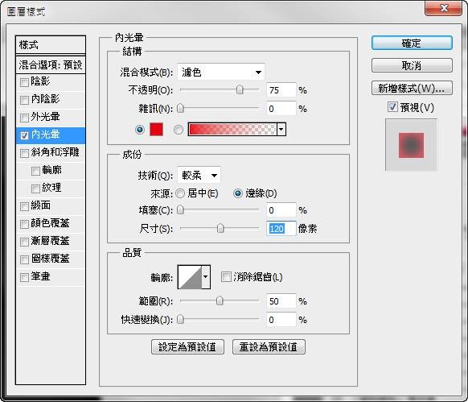Click the 取消 cancel button
This screenshot has width=468, height=402.
tap(412, 65)
